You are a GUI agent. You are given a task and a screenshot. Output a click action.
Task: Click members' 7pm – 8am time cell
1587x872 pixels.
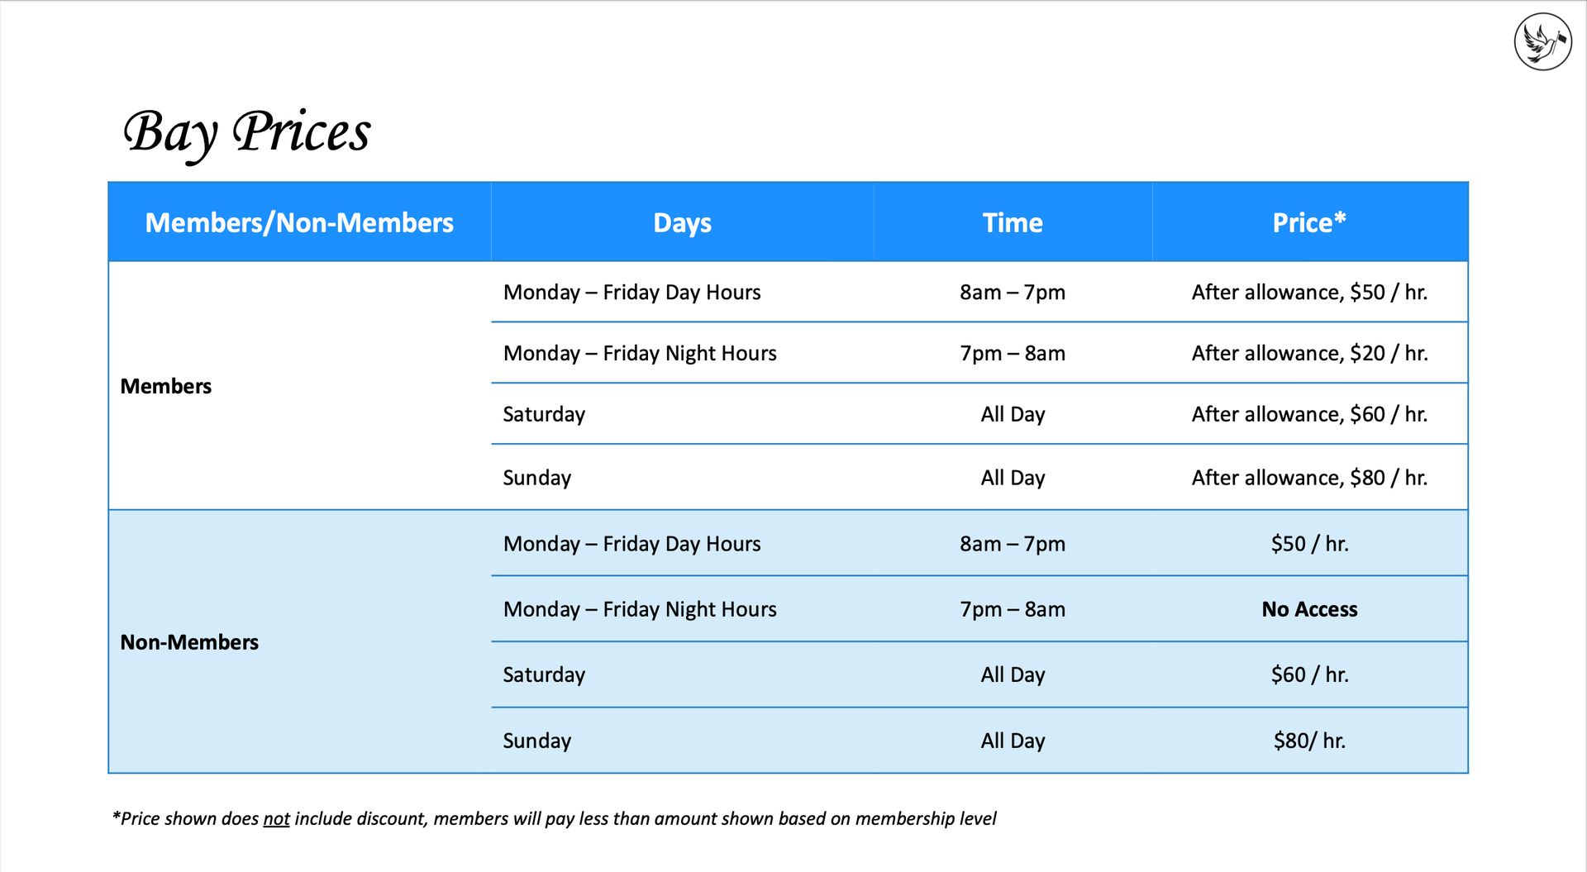pos(1013,354)
